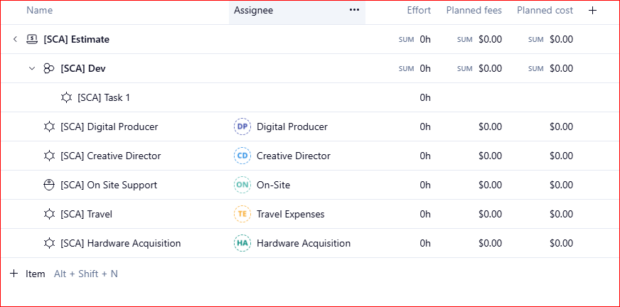The image size is (620, 307).
Task: Add a new Item at the bottom
Action: (x=28, y=274)
